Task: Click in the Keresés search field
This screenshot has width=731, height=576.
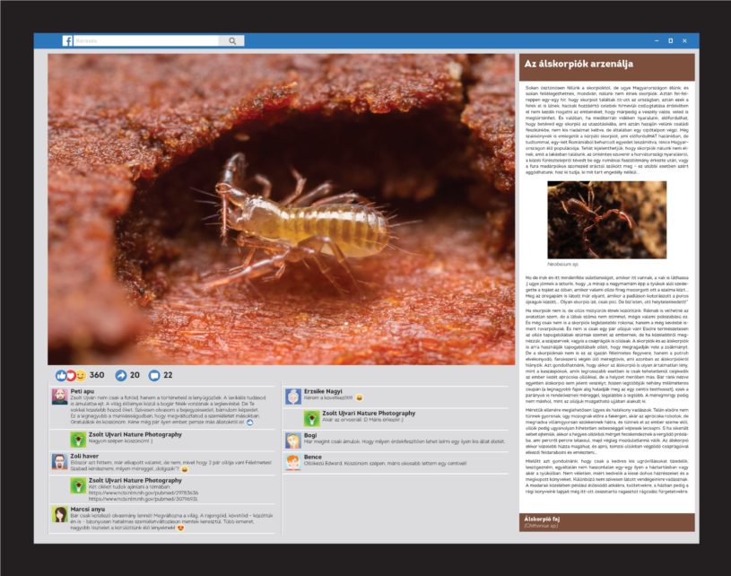Action: [148, 40]
